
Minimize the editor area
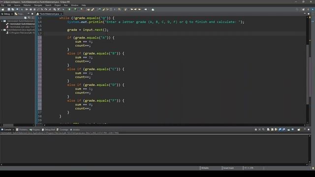point(305,14)
